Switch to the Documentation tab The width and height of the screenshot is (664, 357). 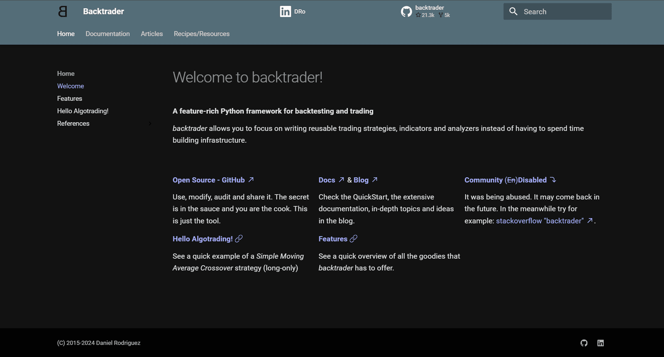(x=107, y=34)
